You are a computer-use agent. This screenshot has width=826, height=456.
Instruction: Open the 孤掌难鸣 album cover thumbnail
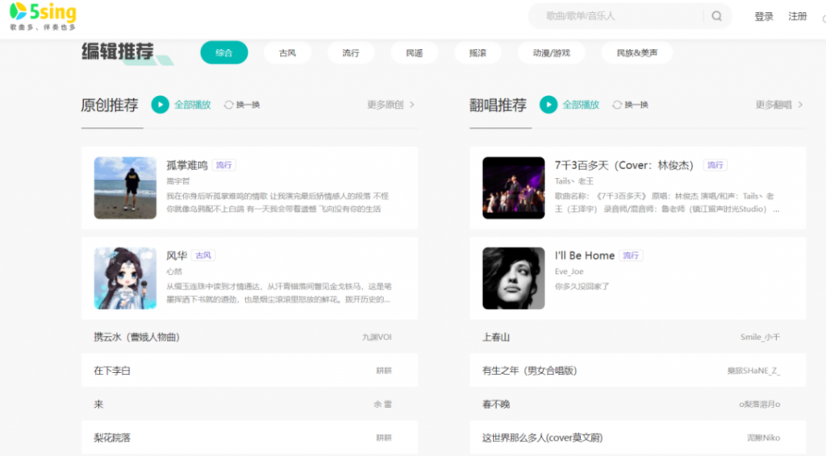pyautogui.click(x=125, y=188)
